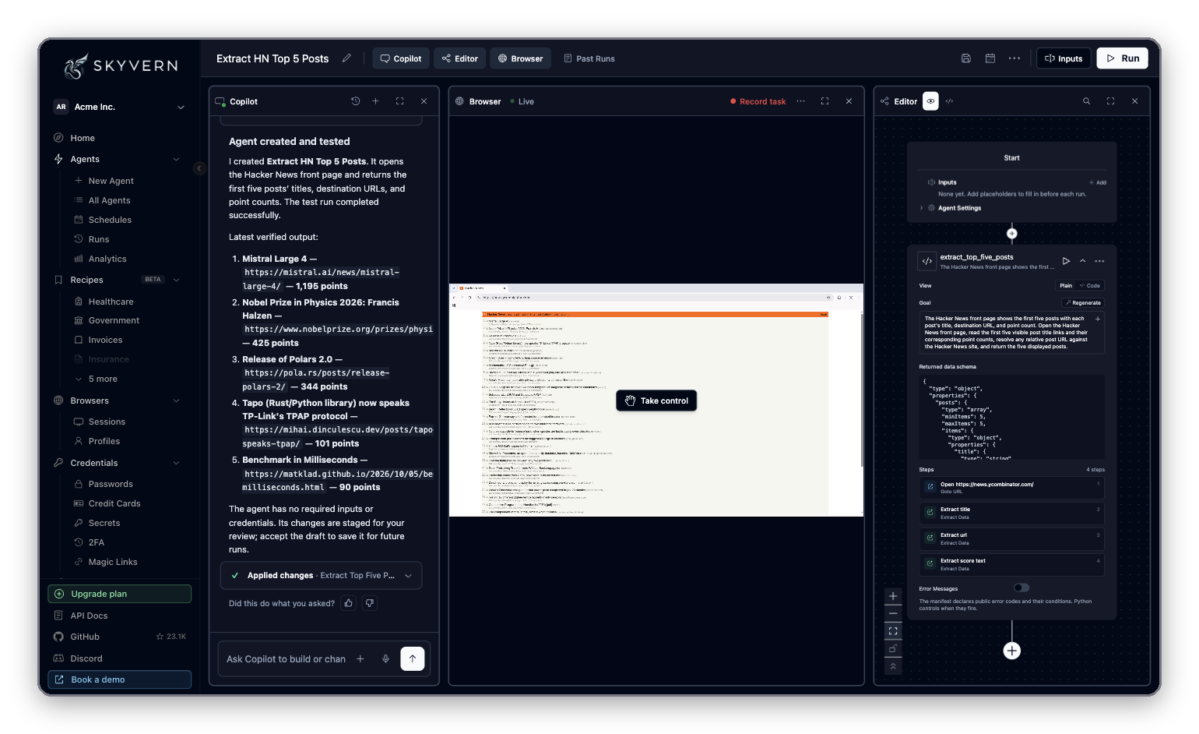Collapse the left sidebar

point(199,168)
